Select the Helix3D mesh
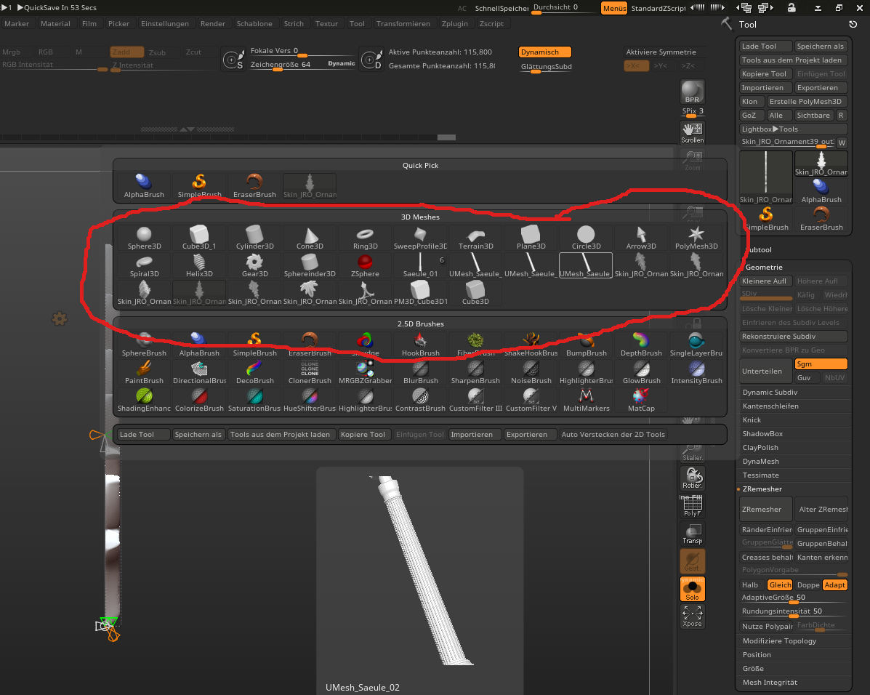 tap(199, 265)
